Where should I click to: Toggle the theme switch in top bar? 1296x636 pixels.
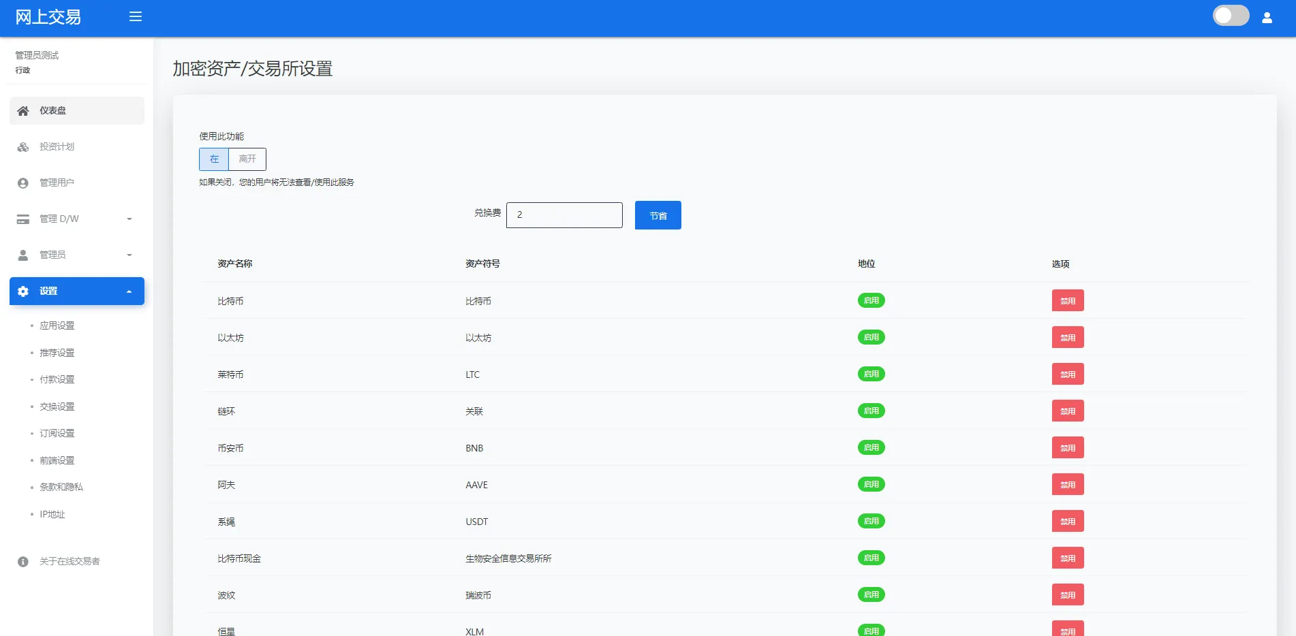[x=1231, y=16]
